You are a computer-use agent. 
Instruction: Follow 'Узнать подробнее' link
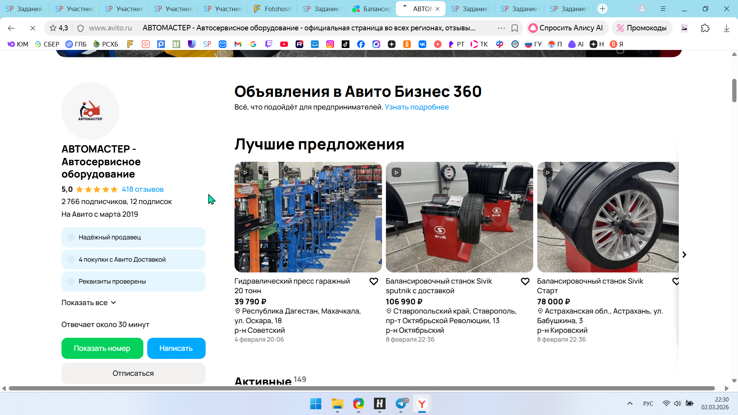point(417,107)
